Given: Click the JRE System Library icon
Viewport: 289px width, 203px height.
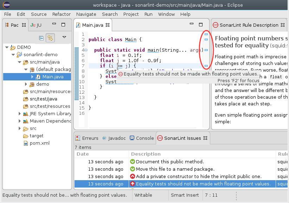Looking at the screenshot, I should pyautogui.click(x=26, y=114).
